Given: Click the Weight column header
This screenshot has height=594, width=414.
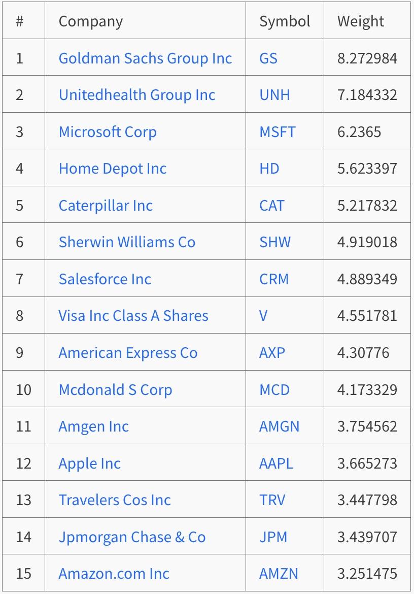Looking at the screenshot, I should 361,21.
